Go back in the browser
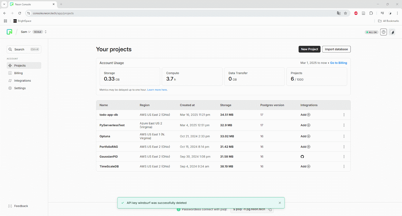The width and height of the screenshot is (402, 216). (5, 13)
